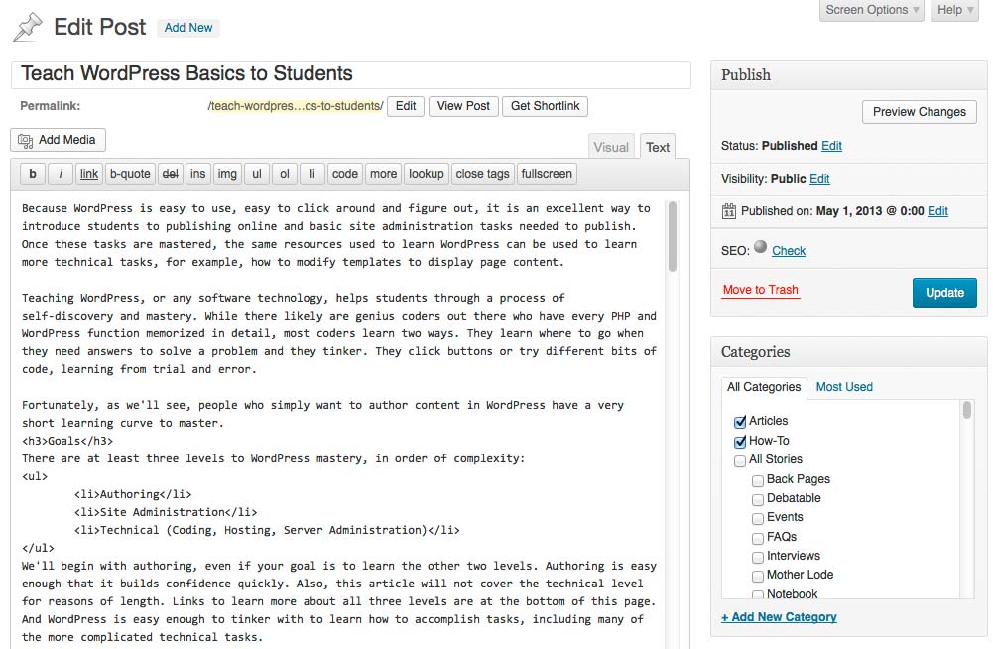
Task: Click the editor's vertical scrollbar thumb
Action: pyautogui.click(x=672, y=236)
